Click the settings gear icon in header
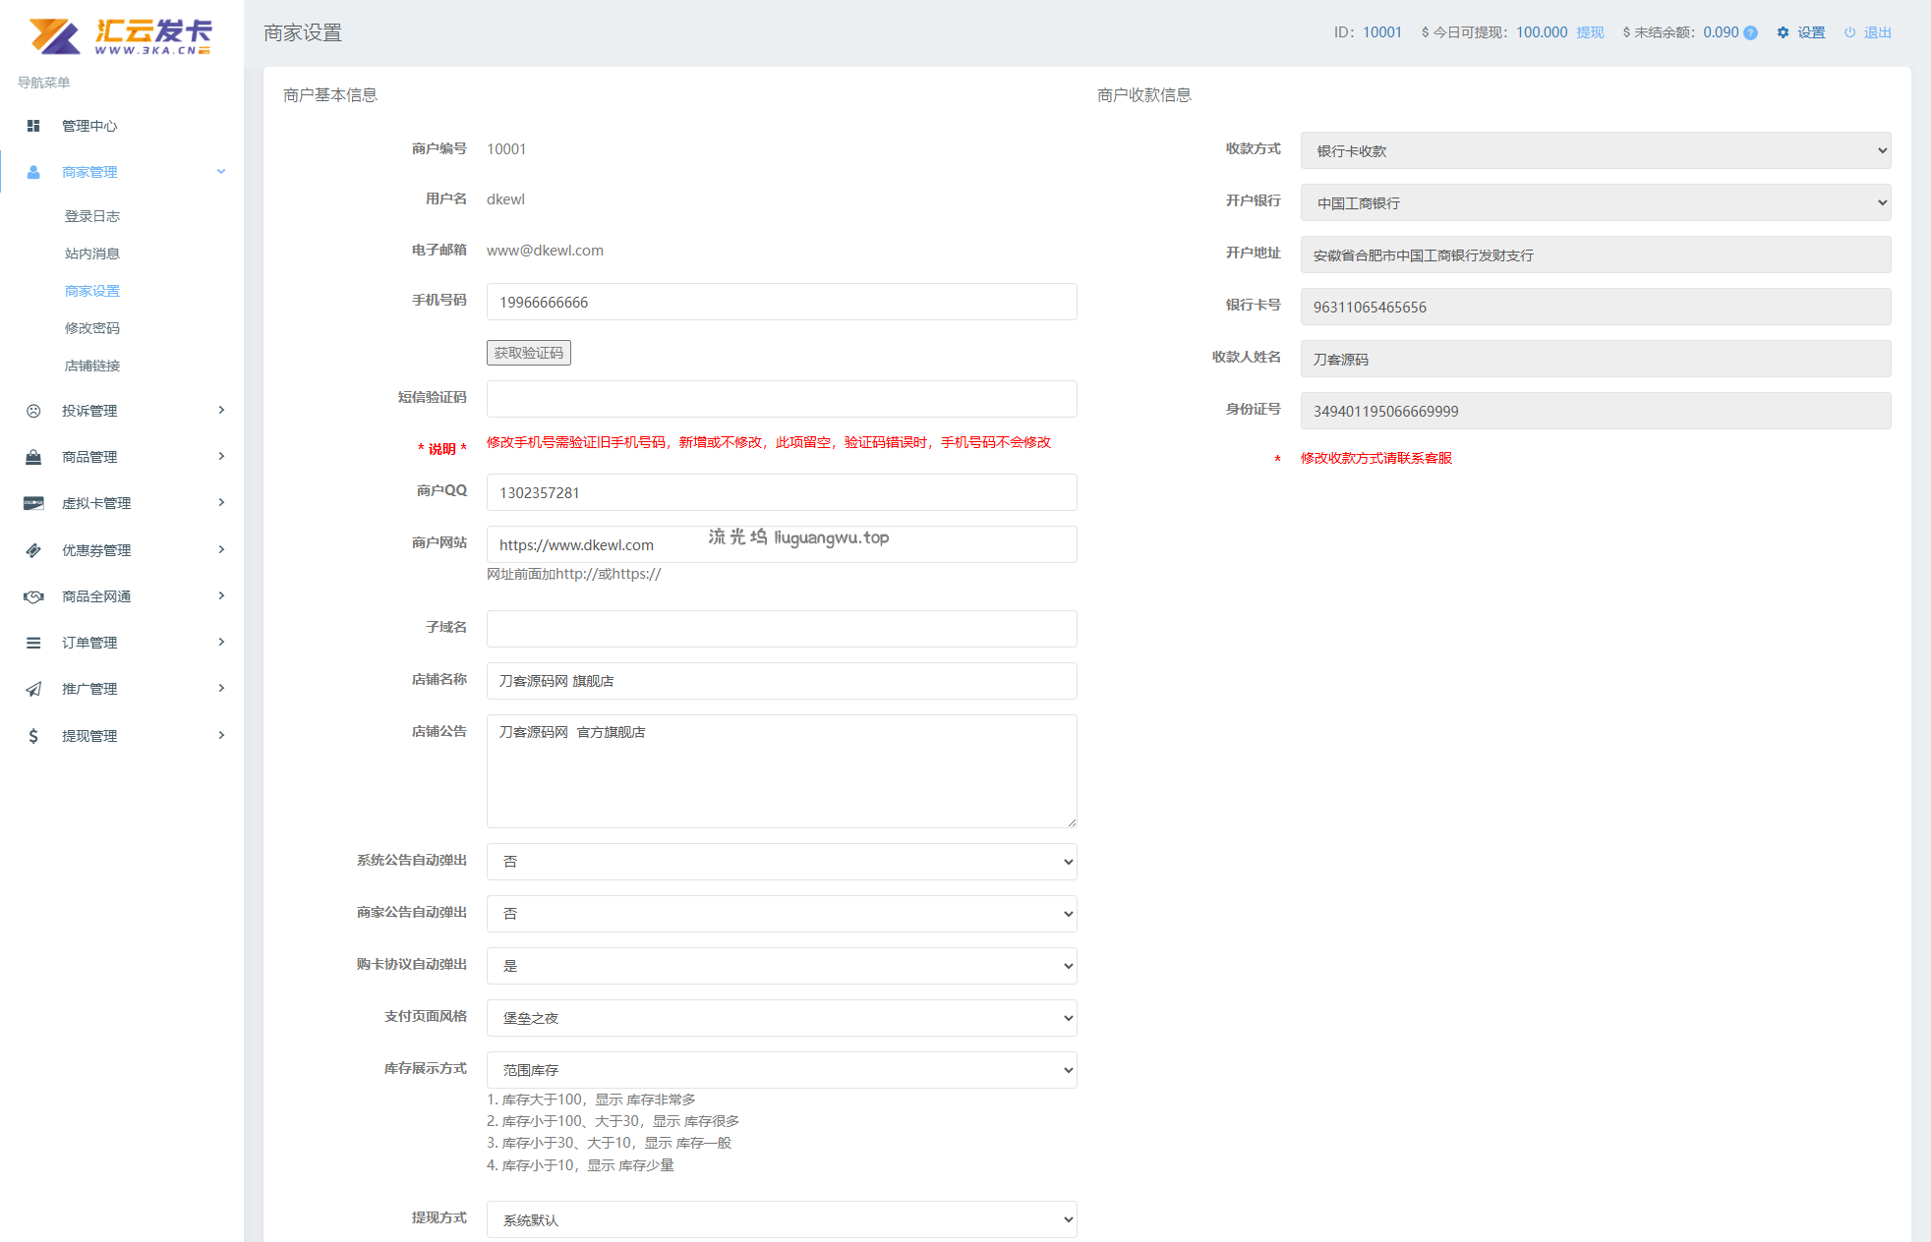The image size is (1931, 1242). coord(1783,32)
